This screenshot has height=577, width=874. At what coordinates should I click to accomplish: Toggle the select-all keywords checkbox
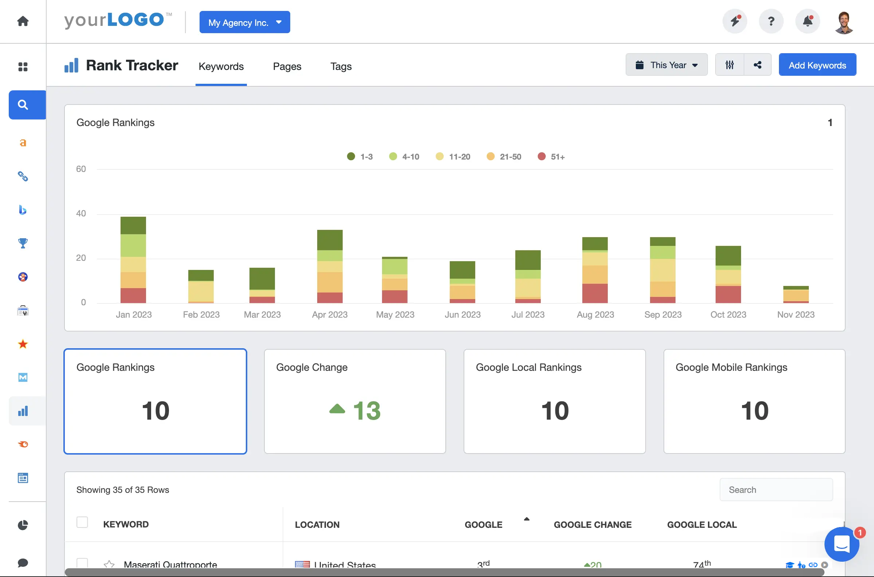[x=82, y=522]
